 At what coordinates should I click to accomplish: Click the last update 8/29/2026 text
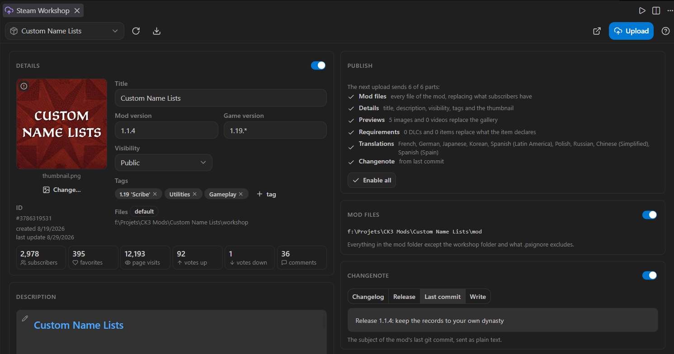[45, 238]
